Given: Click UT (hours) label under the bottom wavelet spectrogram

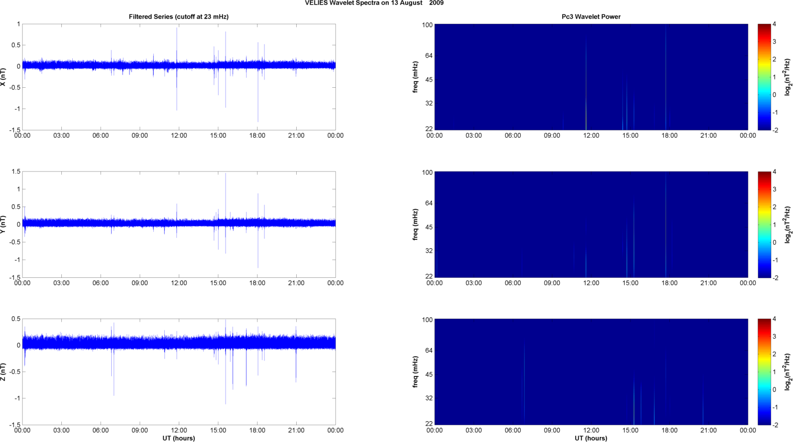Looking at the screenshot, I should [591, 438].
